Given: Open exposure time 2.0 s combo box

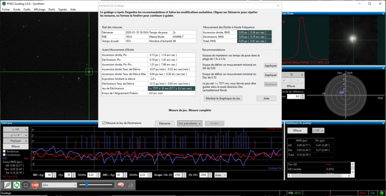Looking at the screenshot, I should pos(59,185).
